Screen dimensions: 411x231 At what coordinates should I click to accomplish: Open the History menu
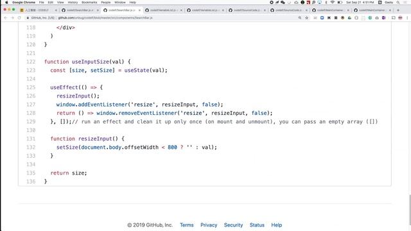pyautogui.click(x=73, y=3)
